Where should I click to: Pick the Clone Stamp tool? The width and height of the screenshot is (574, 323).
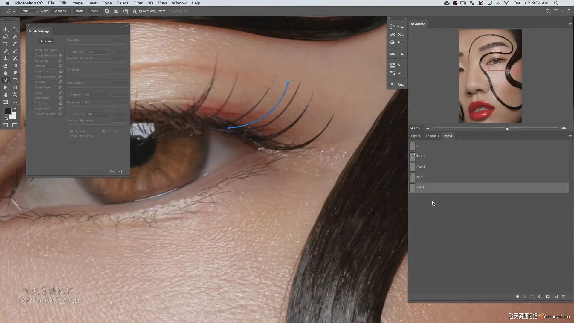(5, 58)
